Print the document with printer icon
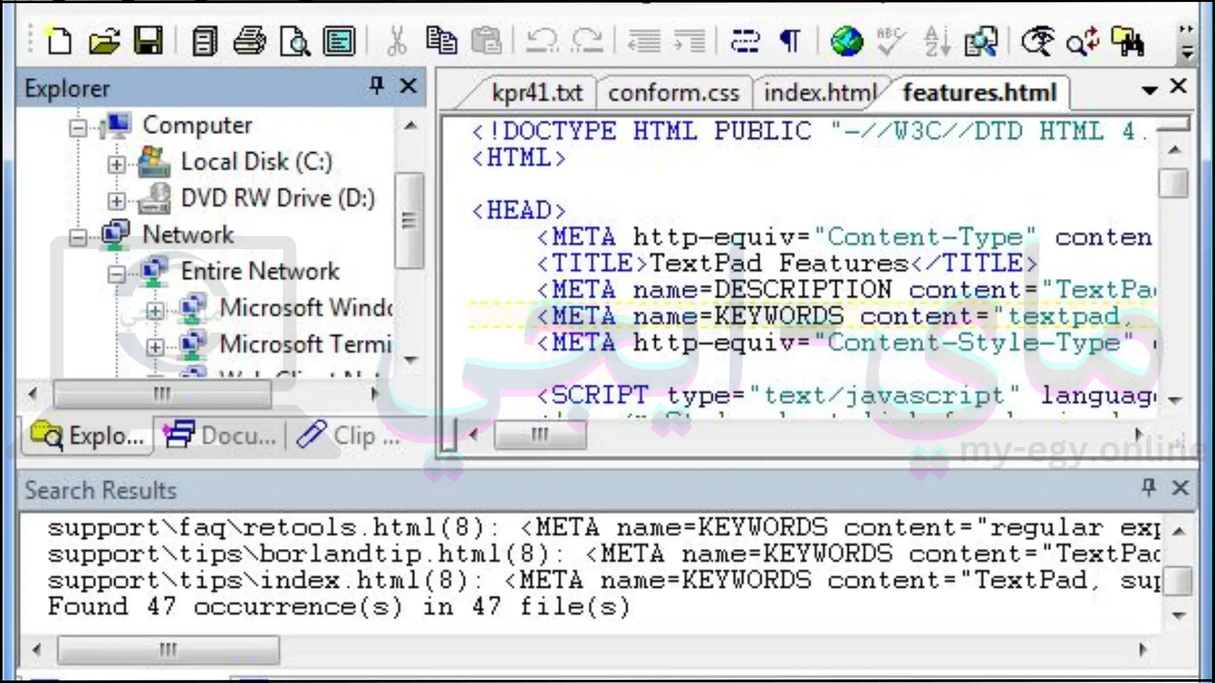 click(249, 42)
